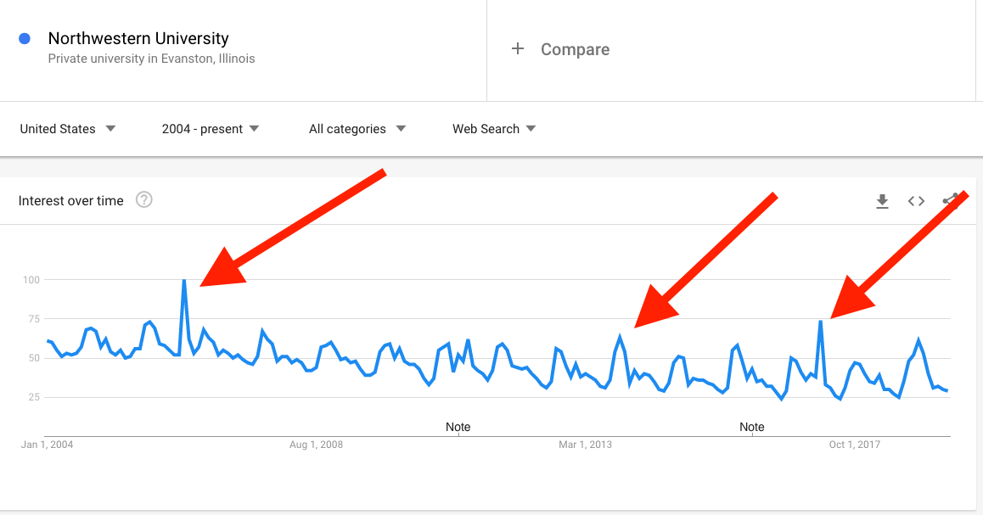The width and height of the screenshot is (983, 515).
Task: Open the 2004 - present date range dropdown
Action: (210, 128)
